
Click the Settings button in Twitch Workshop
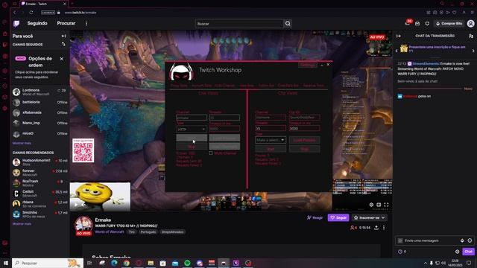click(x=308, y=65)
